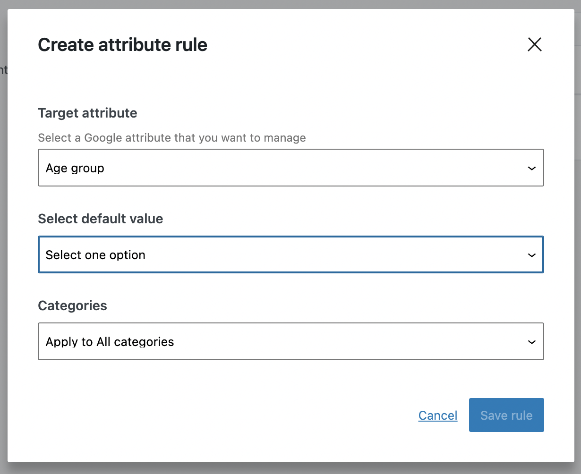
Task: Click the down arrow of the Target attribute field
Action: [532, 168]
